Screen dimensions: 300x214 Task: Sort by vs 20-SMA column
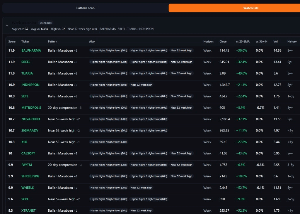tap(243, 41)
